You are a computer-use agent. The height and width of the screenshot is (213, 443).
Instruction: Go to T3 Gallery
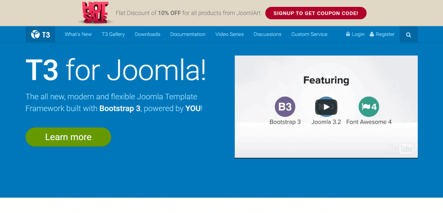(113, 35)
